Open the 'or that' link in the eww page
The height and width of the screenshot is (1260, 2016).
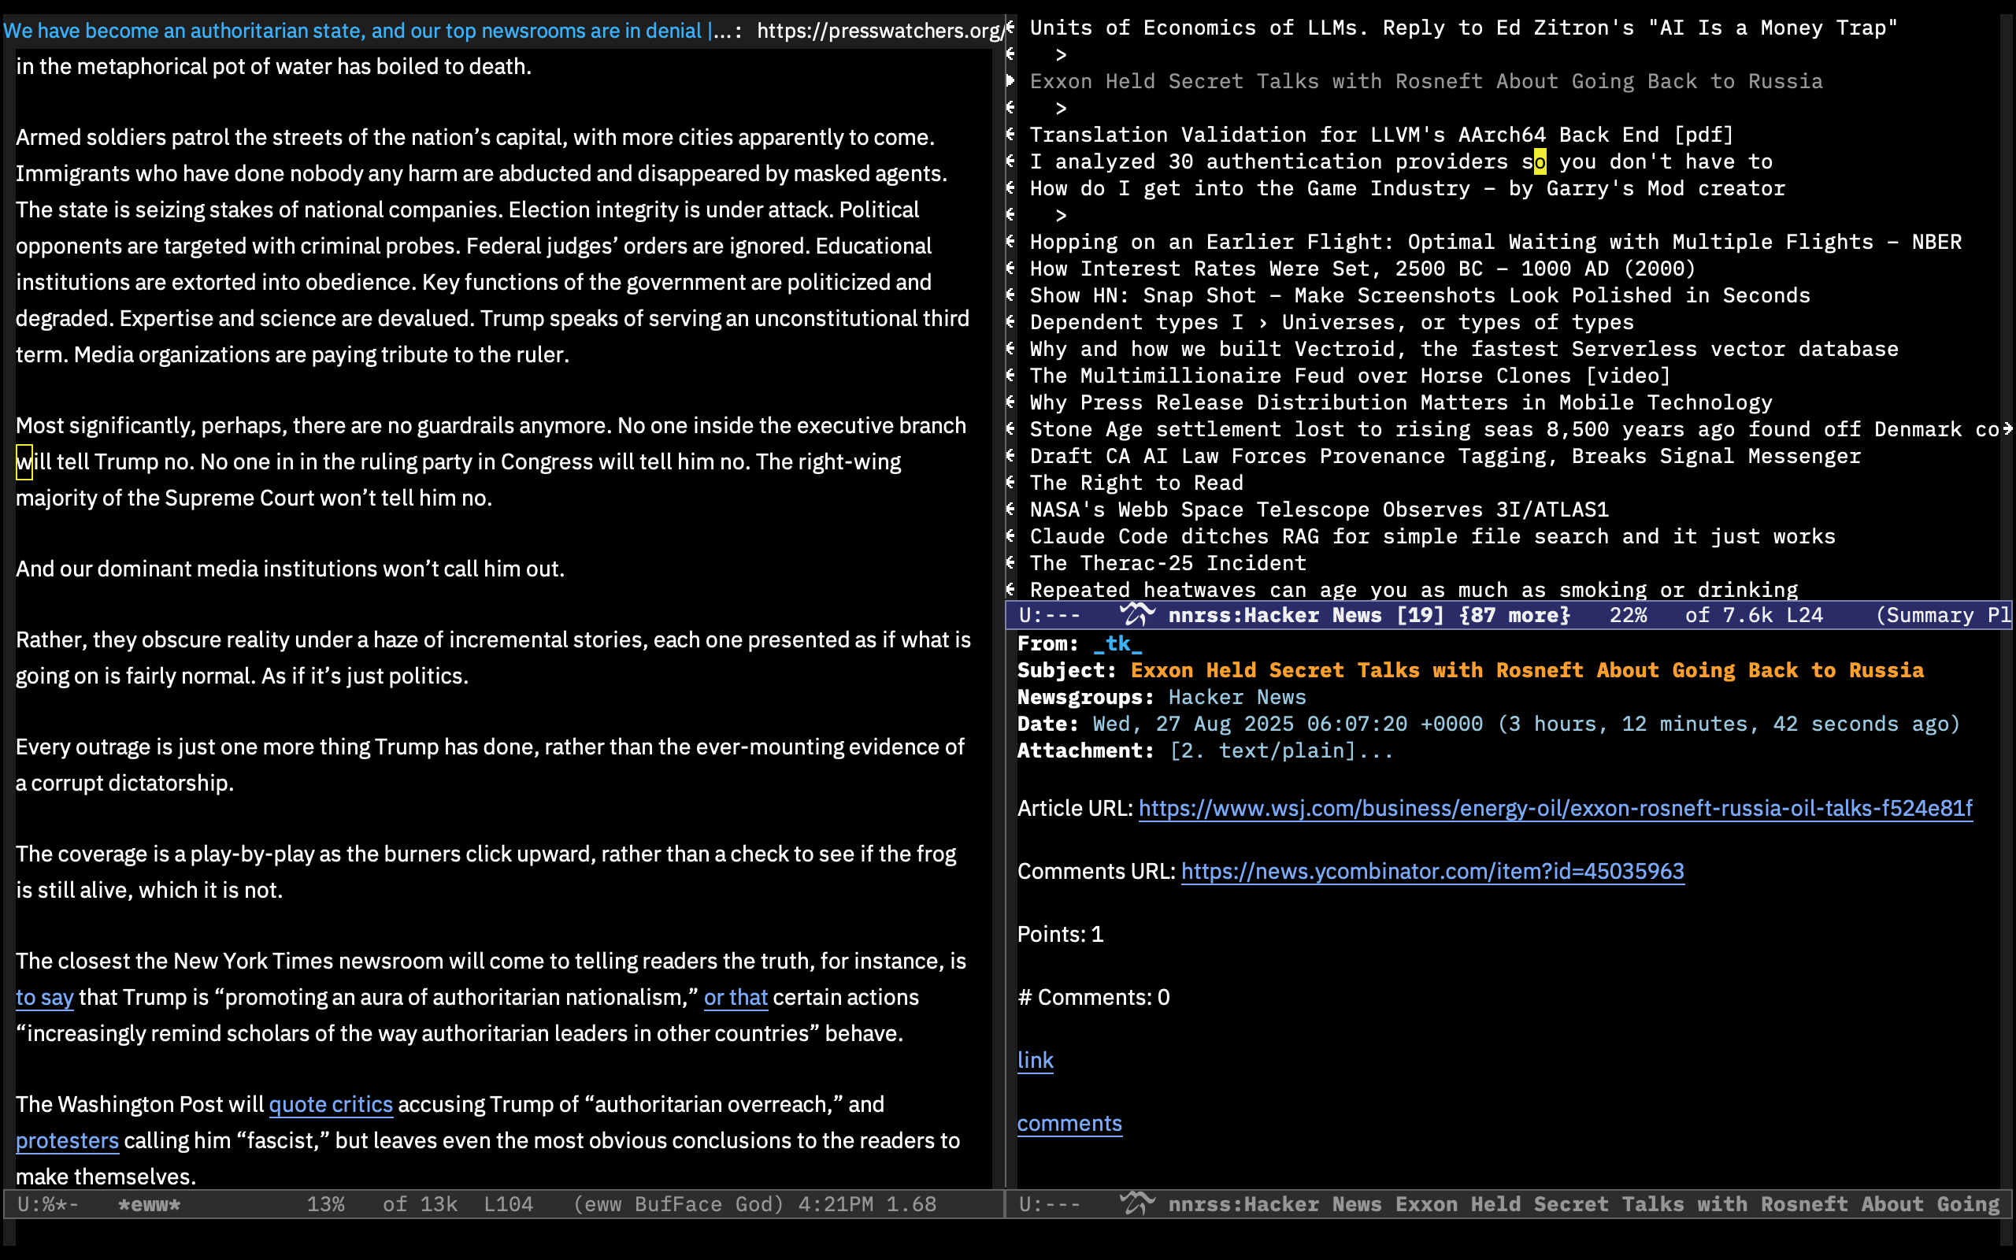[736, 997]
